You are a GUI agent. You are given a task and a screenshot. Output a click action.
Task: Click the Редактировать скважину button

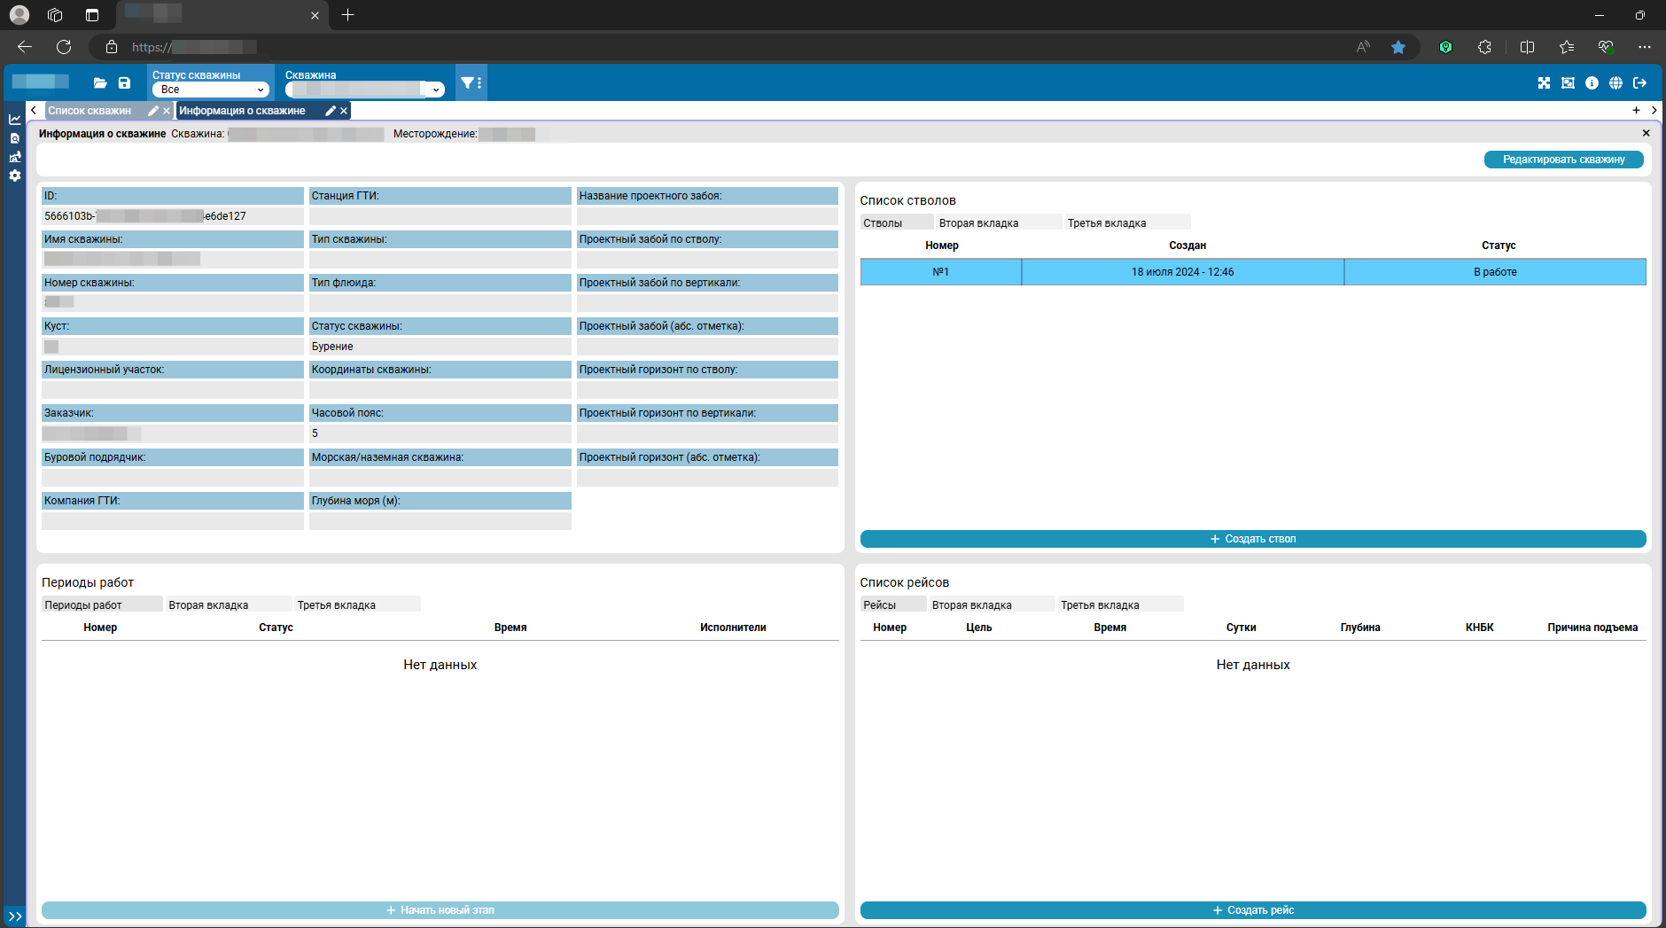point(1563,160)
